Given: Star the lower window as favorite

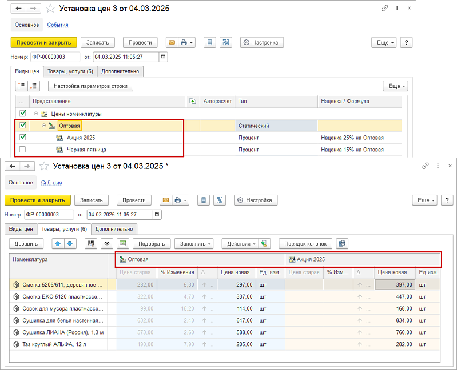Looking at the screenshot, I should 44,166.
